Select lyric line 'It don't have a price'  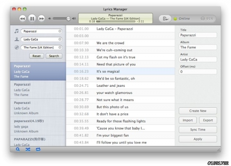(120, 114)
